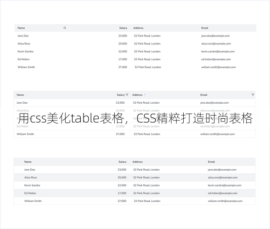
Task: Select Jane Doe's address in top table
Action: tap(147, 36)
